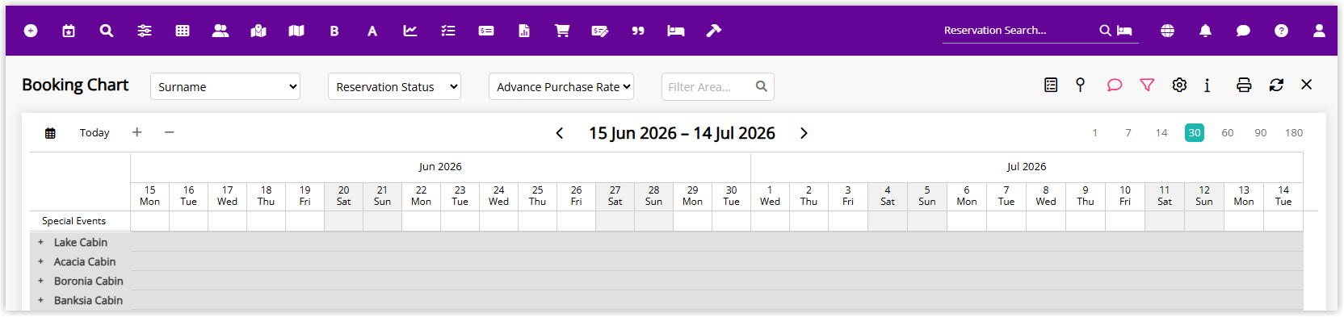Click the letter A icon in top bar
The image size is (1344, 317).
click(x=372, y=31)
